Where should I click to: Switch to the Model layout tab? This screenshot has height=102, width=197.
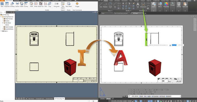point(103,99)
